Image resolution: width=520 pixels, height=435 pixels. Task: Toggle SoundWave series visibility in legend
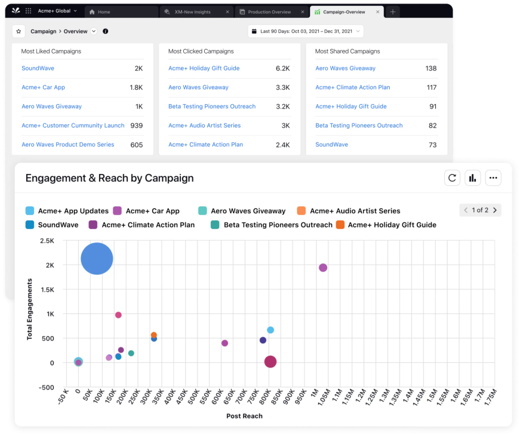(55, 225)
